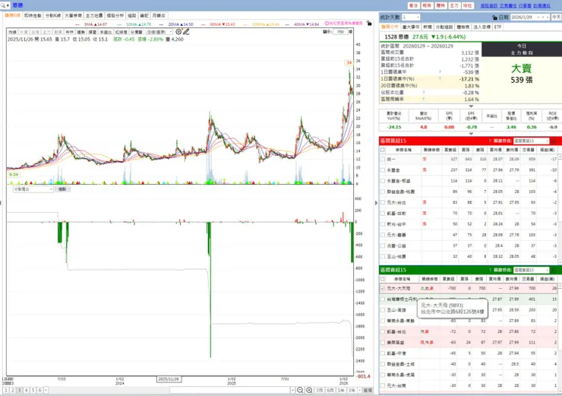Click help icon beside 1日籌碼集中
The height and width of the screenshot is (396, 562).
pyautogui.click(x=440, y=72)
